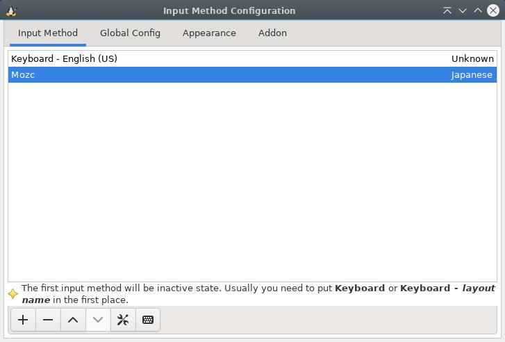Add a new input method with plus button

pyautogui.click(x=23, y=320)
